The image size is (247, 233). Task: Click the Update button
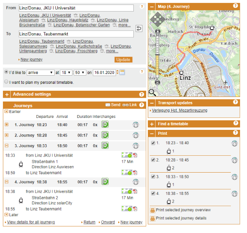pos(123,60)
